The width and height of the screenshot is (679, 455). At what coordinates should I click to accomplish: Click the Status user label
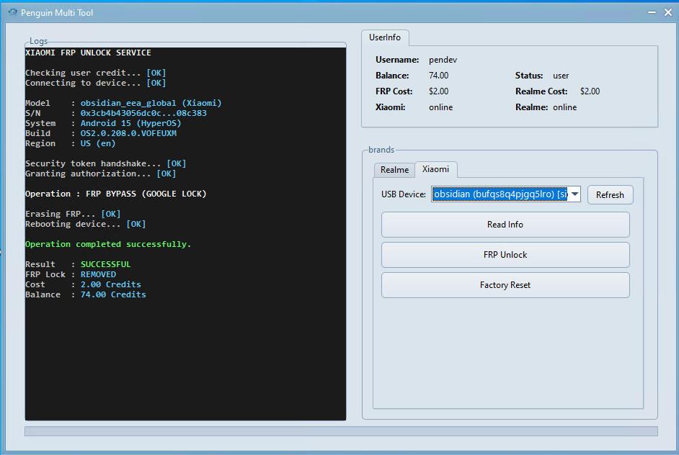click(x=561, y=76)
